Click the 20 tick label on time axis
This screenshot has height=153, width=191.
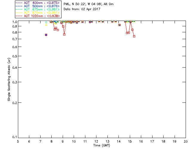[x=186, y=141]
